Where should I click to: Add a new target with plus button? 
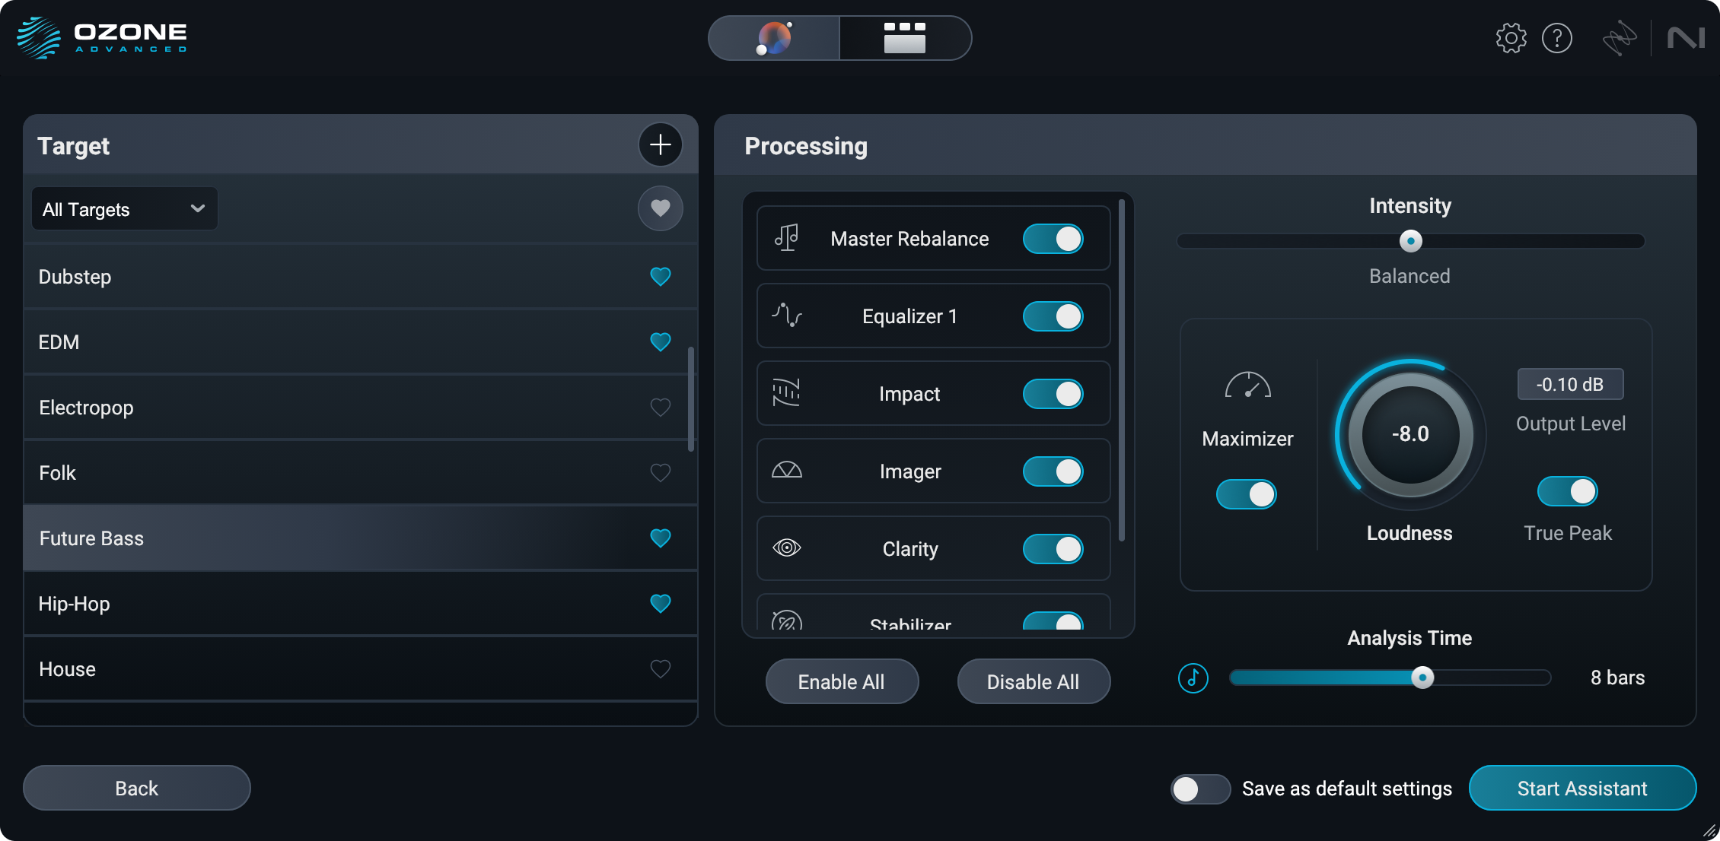coord(660,144)
